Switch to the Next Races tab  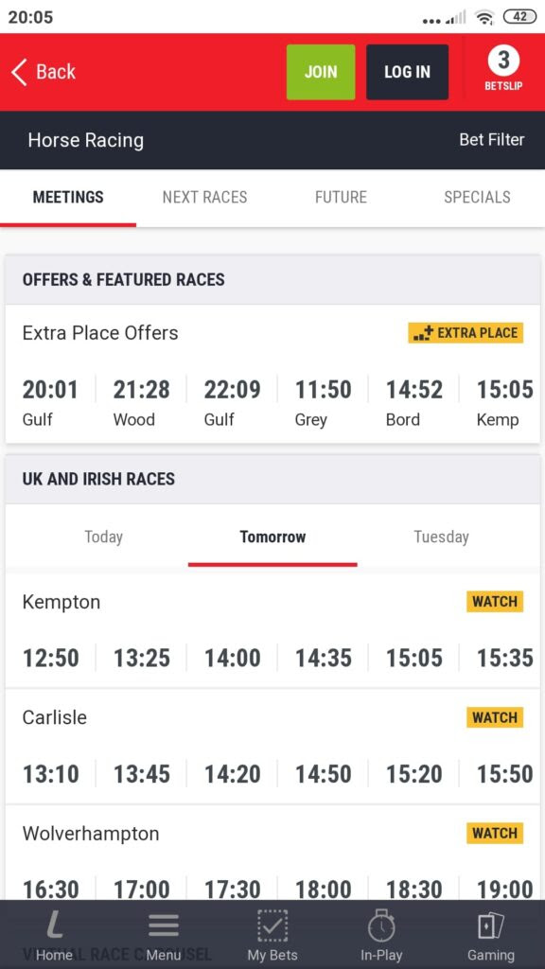click(204, 197)
